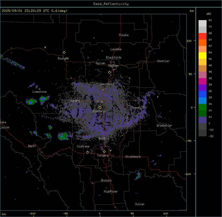This screenshot has width=222, height=217.
Task: Click the Ponoka city label
Action: click(124, 35)
